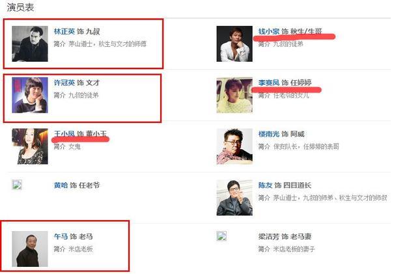The height and width of the screenshot is (274, 394).
Task: Open 午马 actor name link
Action: [61, 236]
